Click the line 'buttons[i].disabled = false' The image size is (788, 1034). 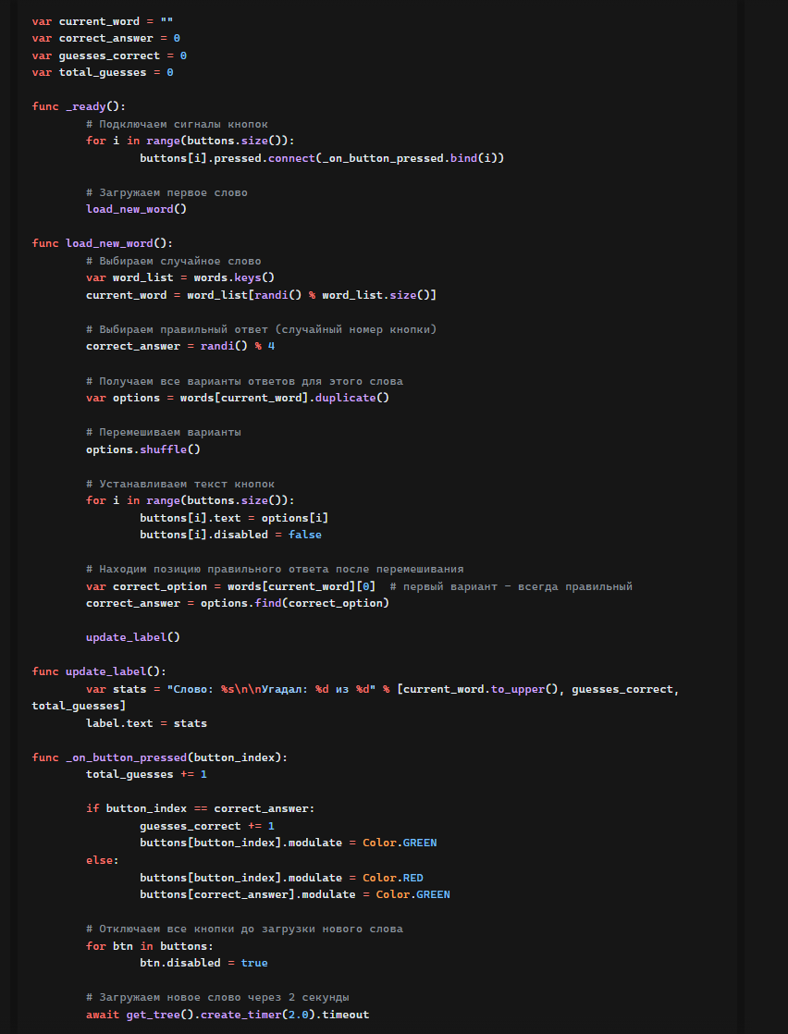point(231,535)
